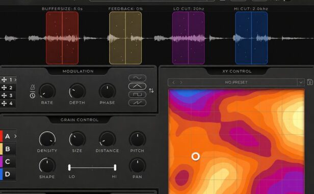Select the red grain window on waveform
The width and height of the screenshot is (314, 194).
(62, 38)
